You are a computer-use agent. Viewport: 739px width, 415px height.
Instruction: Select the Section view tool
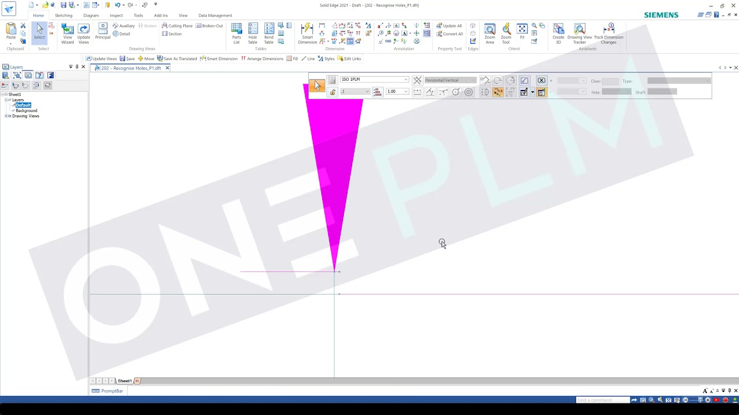(171, 34)
